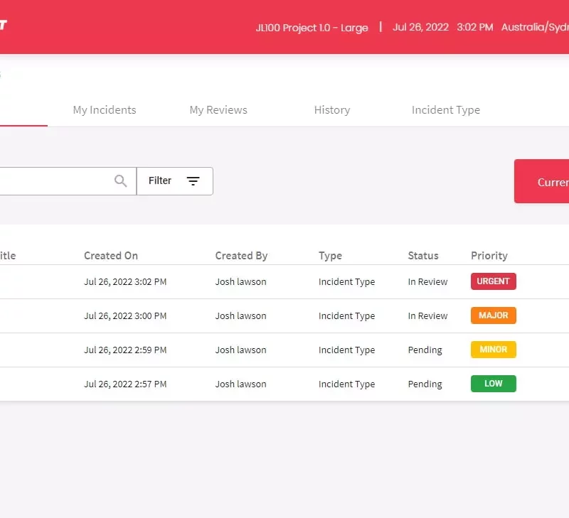Click the 3:02 PM time in the header
The width and height of the screenshot is (569, 518).
[x=475, y=27]
